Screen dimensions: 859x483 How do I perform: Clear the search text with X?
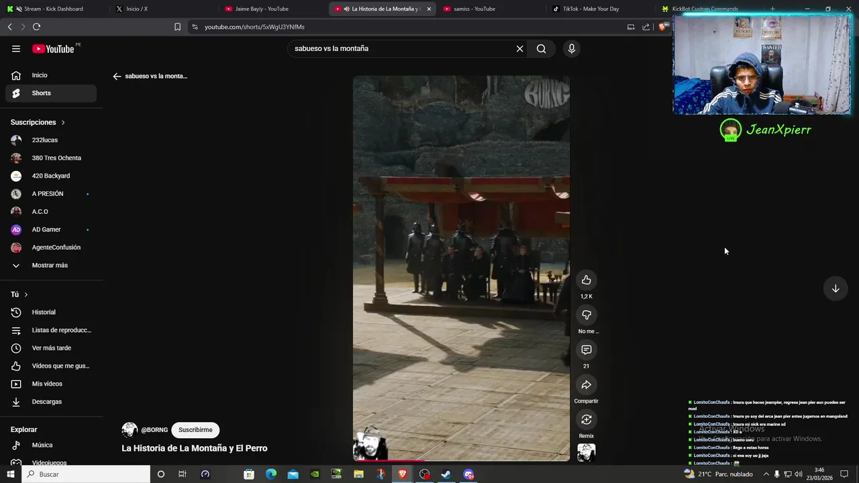pos(519,48)
